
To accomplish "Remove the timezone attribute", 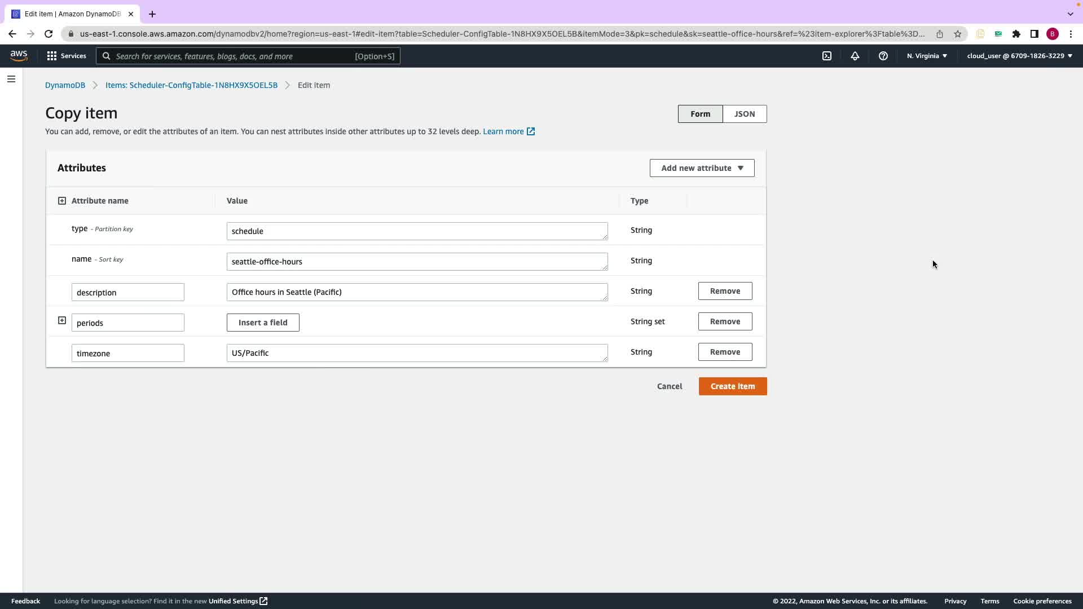I will [725, 352].
